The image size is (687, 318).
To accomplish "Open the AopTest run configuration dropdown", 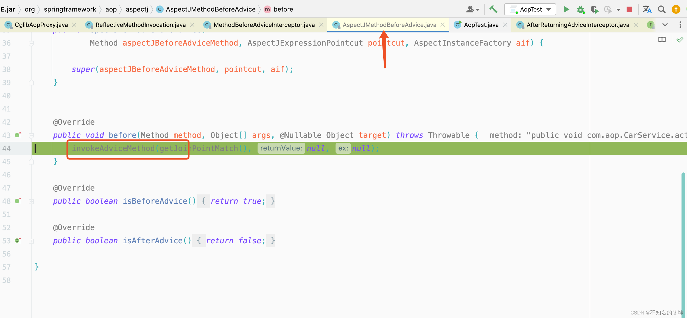I will point(530,9).
